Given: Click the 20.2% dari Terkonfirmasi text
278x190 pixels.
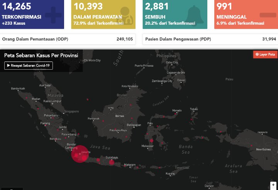Looking at the screenshot, I should pos(170,23).
